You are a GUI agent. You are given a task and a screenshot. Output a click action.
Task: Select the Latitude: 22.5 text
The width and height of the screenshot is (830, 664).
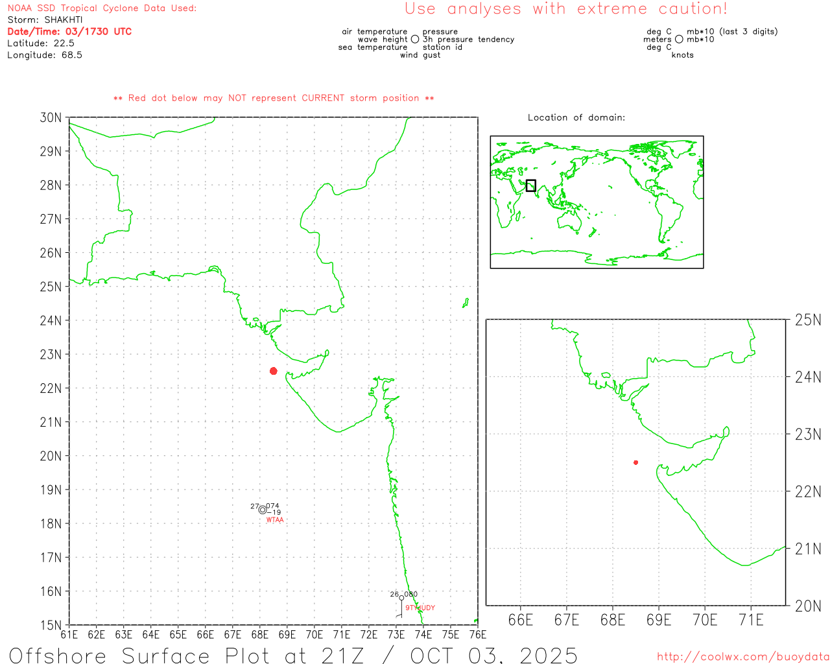point(41,43)
